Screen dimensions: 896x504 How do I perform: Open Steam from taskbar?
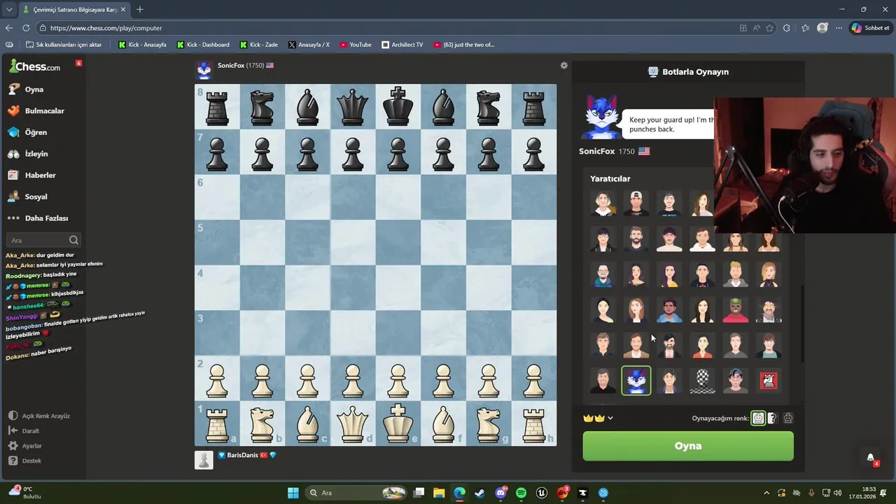479,493
